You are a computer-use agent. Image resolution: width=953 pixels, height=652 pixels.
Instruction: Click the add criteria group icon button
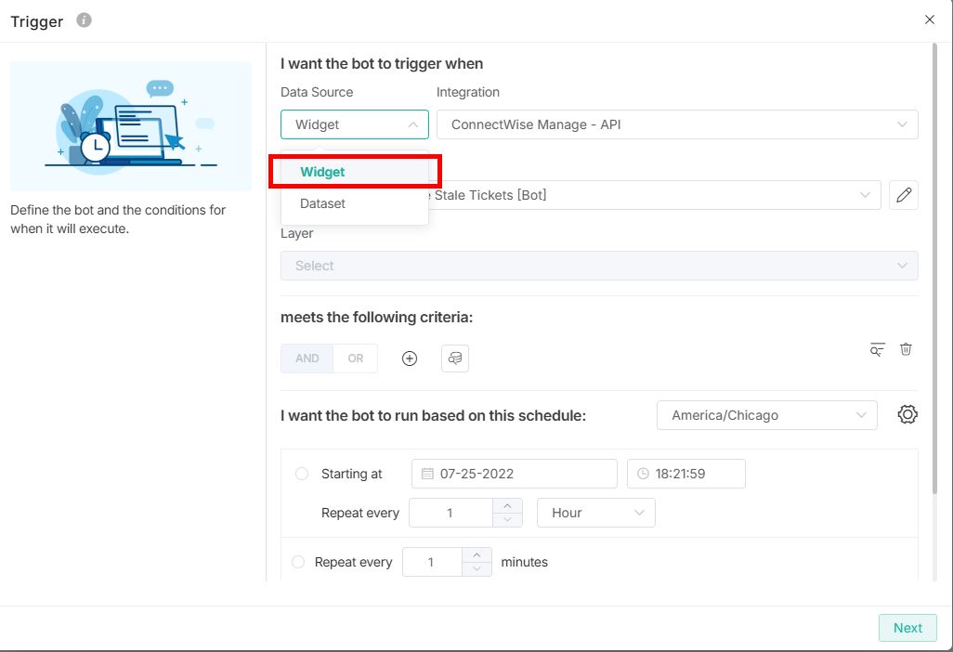(455, 359)
